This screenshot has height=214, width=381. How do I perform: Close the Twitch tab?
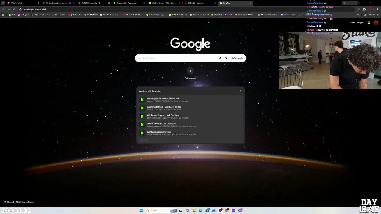pyautogui.click(x=38, y=3)
